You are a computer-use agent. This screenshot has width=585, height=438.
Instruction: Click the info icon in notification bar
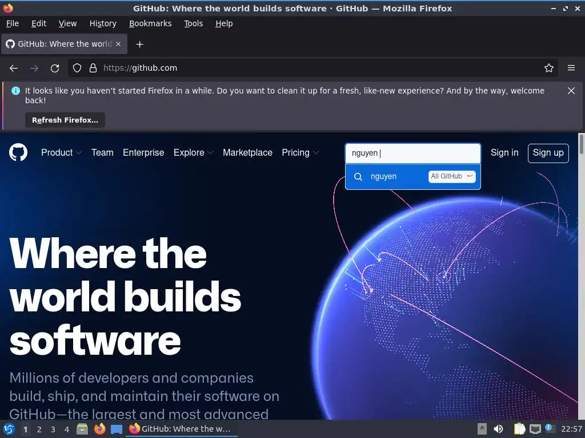(x=15, y=91)
